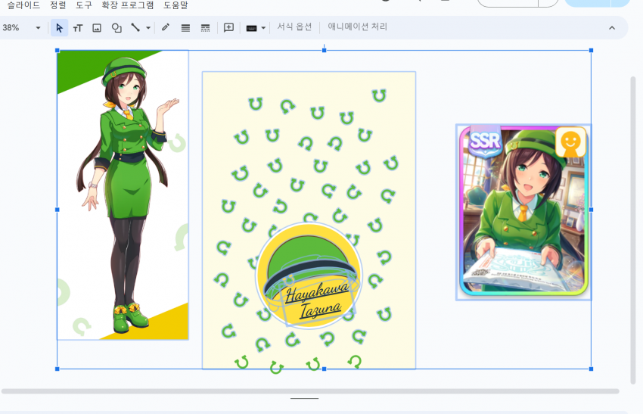Open the border weight icon
Screen dimensions: 643x414
click(185, 28)
